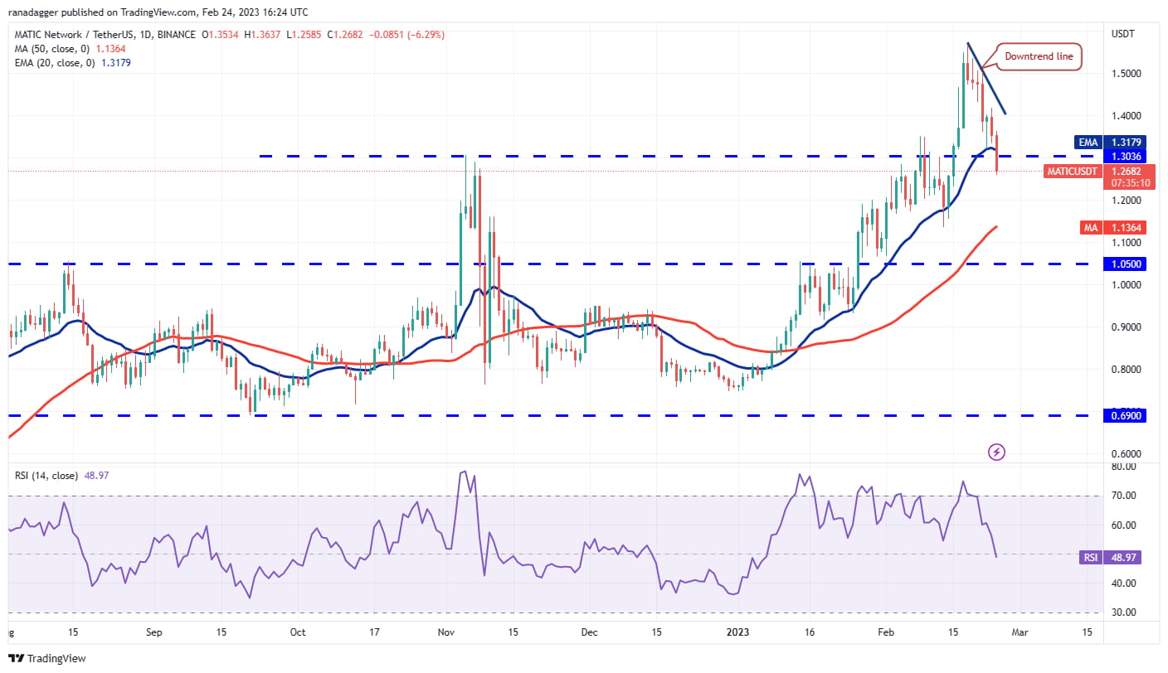Image resolution: width=1168 pixels, height=673 pixels.
Task: Click the 1.1364 MA value in the legend
Action: [111, 49]
